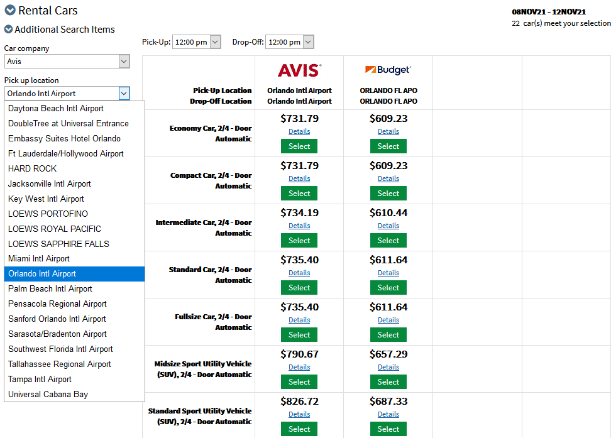Click the Avis Economy price $731.79
Screen dimensions: 611x438
pos(299,119)
